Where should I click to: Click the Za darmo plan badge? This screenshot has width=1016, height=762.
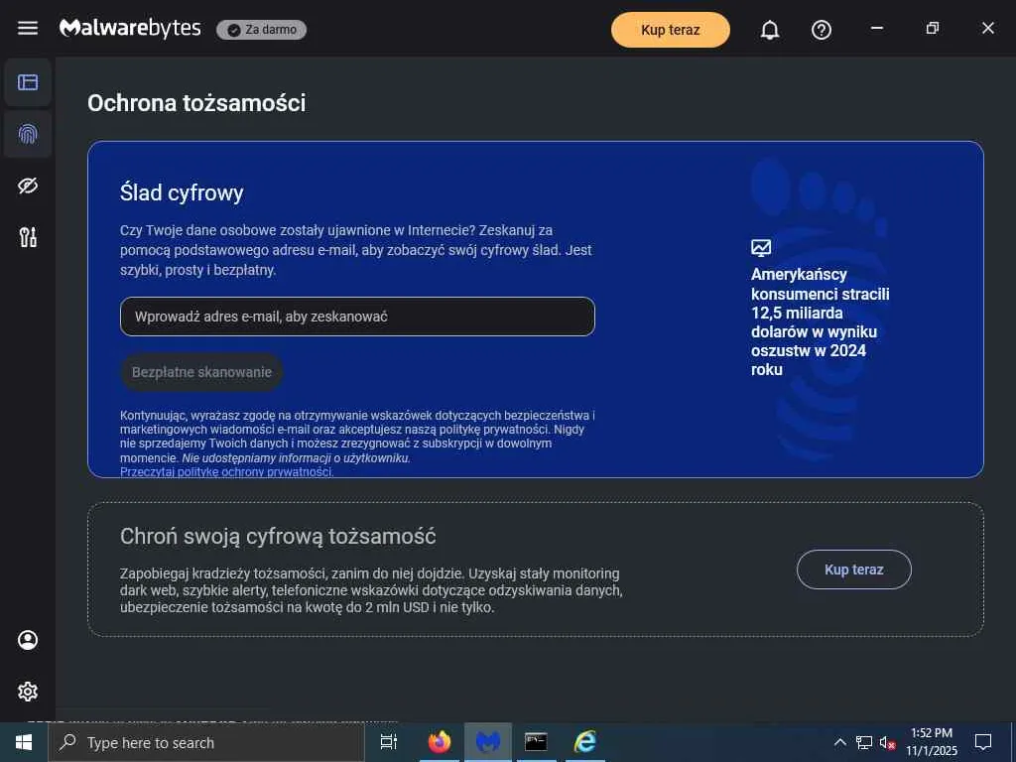pyautogui.click(x=262, y=30)
